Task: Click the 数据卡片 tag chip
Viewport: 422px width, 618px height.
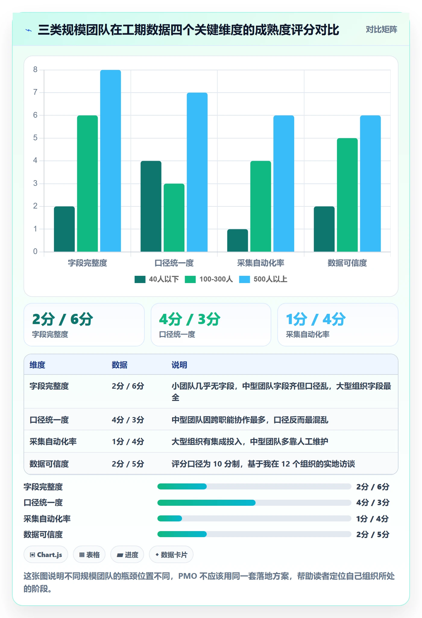Action: 171,555
